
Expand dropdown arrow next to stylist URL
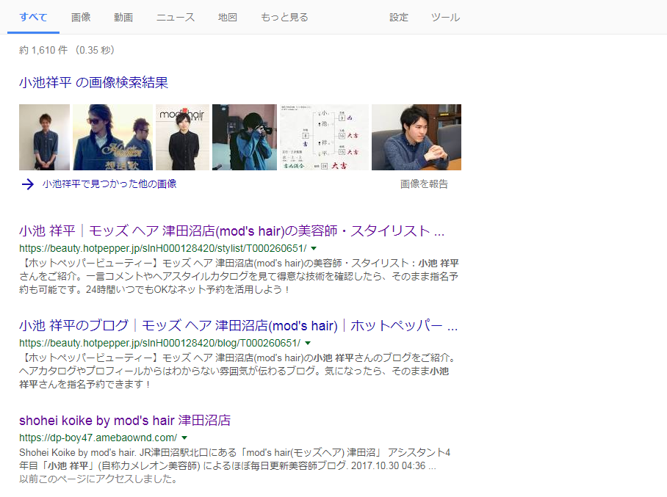[314, 248]
